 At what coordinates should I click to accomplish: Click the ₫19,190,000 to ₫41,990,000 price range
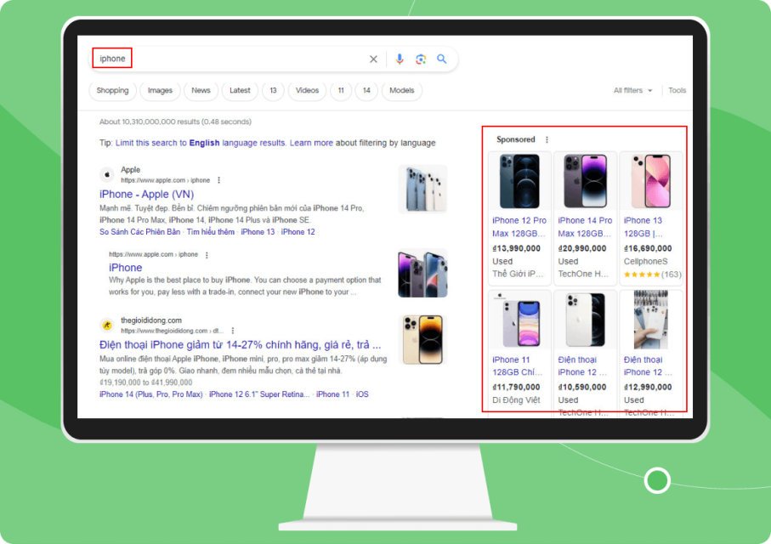tap(145, 382)
